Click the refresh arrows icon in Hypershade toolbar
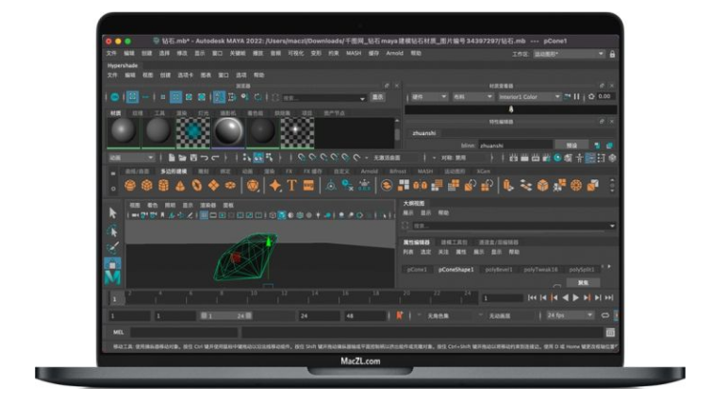The height and width of the screenshot is (403, 728). tap(257, 97)
